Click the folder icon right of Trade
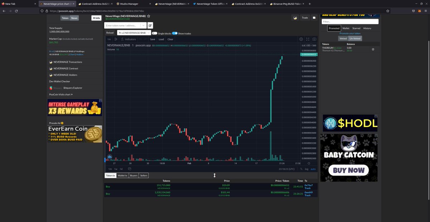Image resolution: width=430 pixels, height=222 pixels. coord(314,18)
